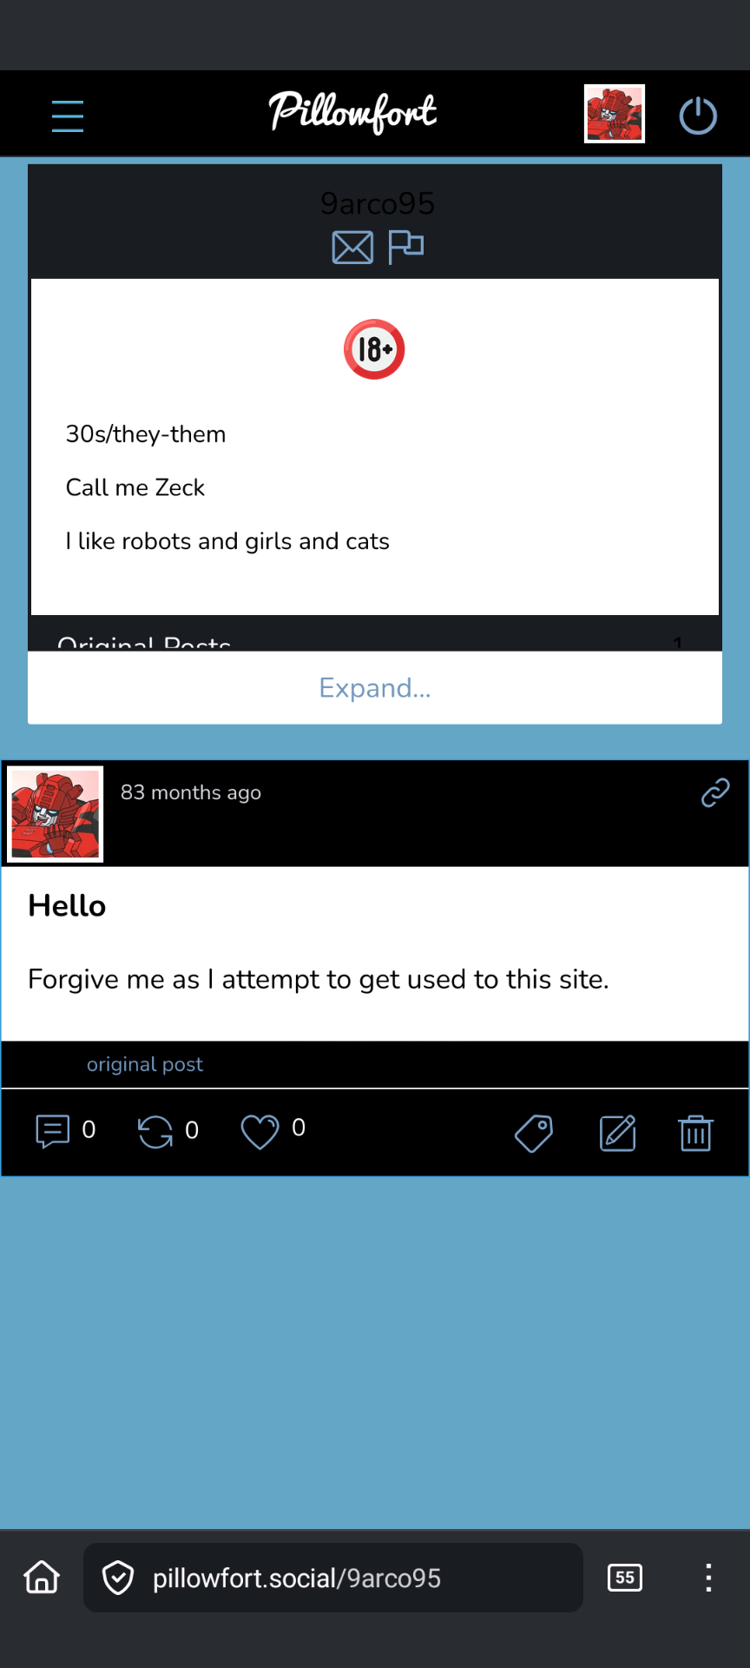Open the hamburger navigation menu

coord(68,116)
